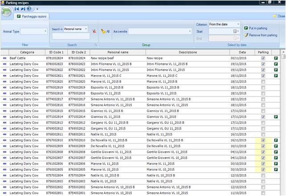Uncheck parking for Marone VL 10_2015
This screenshot has height=196, width=286.
[x=263, y=170]
